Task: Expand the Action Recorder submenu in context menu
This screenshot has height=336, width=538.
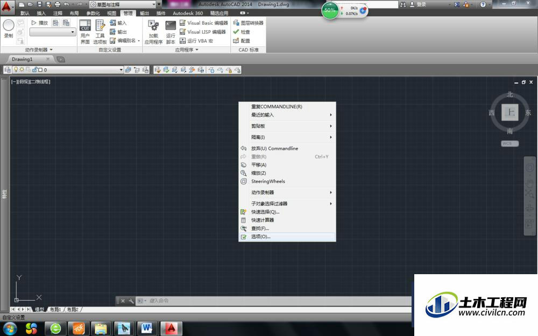Action: click(287, 192)
